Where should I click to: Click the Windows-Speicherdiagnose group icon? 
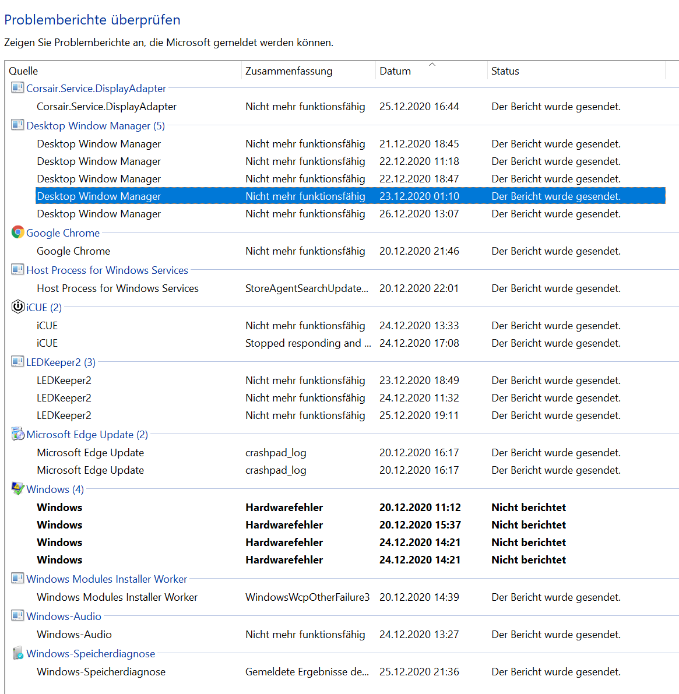coord(17,653)
